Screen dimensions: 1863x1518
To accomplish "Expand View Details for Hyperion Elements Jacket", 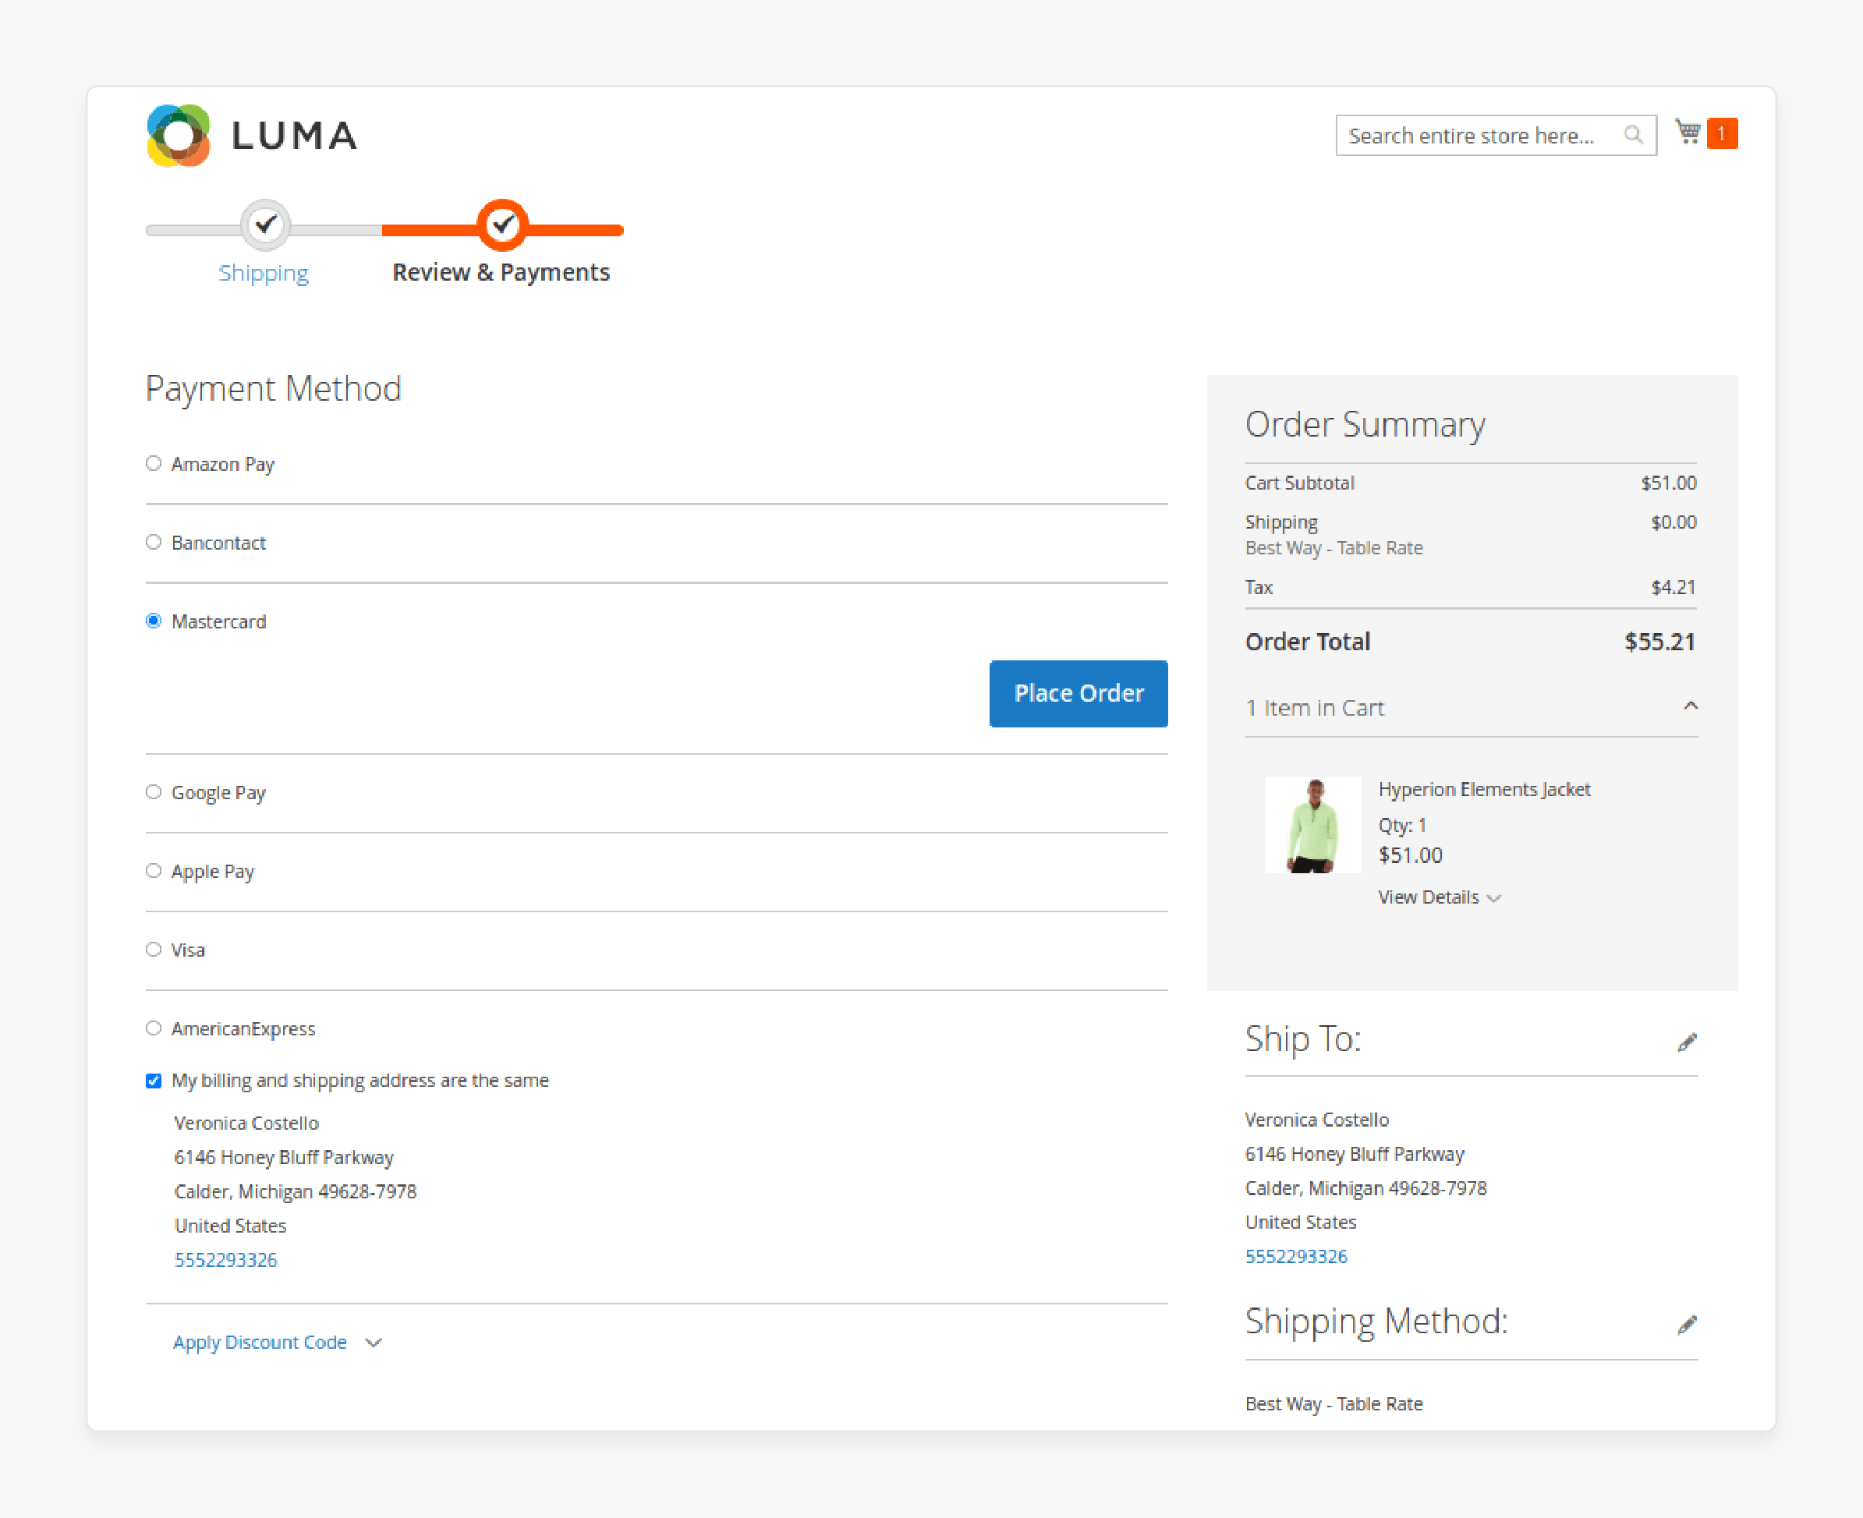I will [1440, 897].
